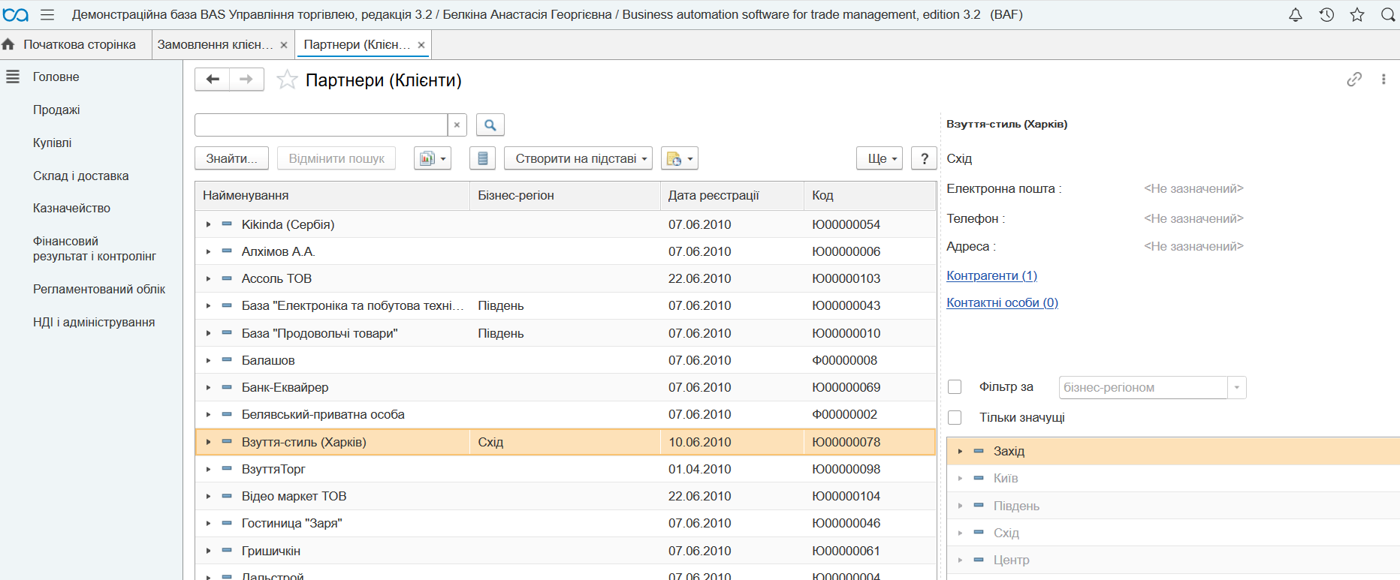Sort by Найменування column header
Image resolution: width=1400 pixels, height=580 pixels.
click(x=333, y=195)
